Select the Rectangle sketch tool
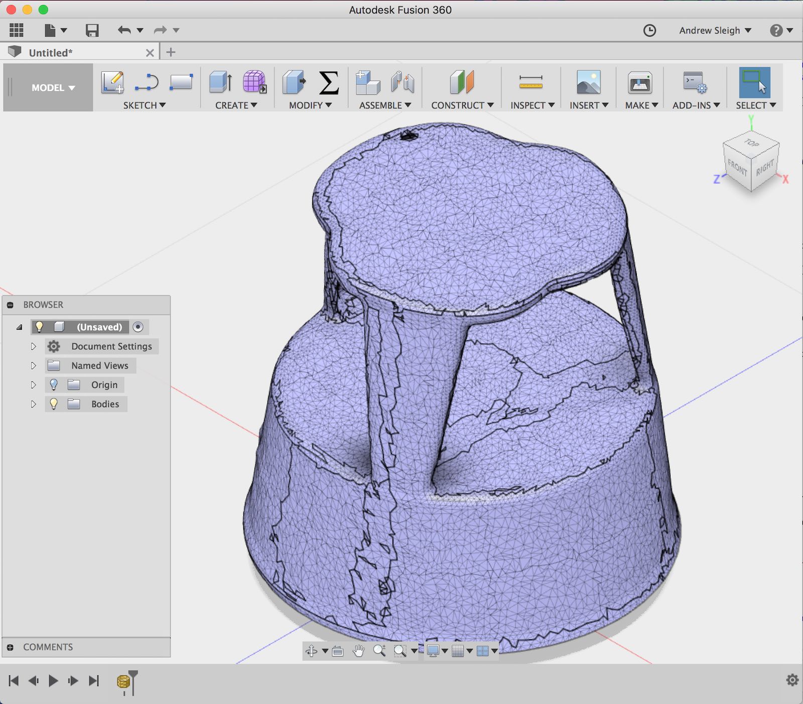The image size is (803, 704). (x=181, y=82)
